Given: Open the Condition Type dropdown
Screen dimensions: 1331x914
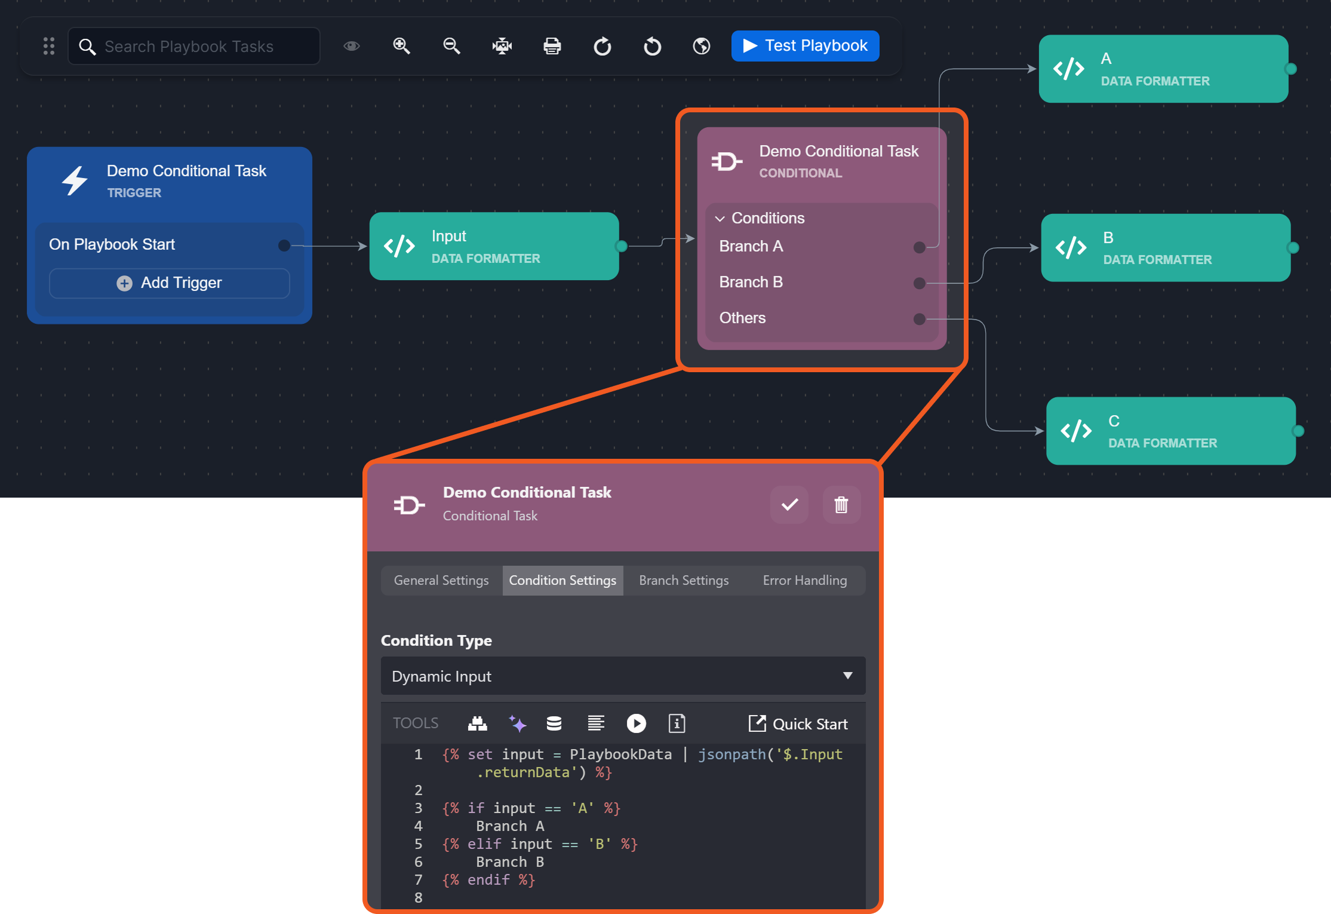Looking at the screenshot, I should [622, 676].
